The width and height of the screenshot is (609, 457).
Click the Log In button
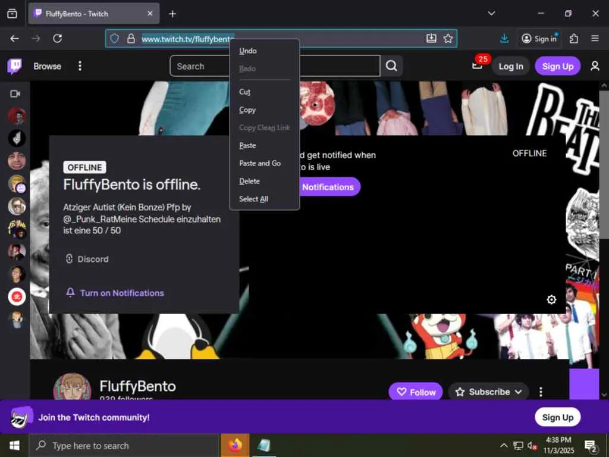pyautogui.click(x=511, y=67)
